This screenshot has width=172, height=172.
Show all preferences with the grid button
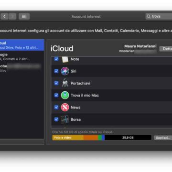coord(24,16)
